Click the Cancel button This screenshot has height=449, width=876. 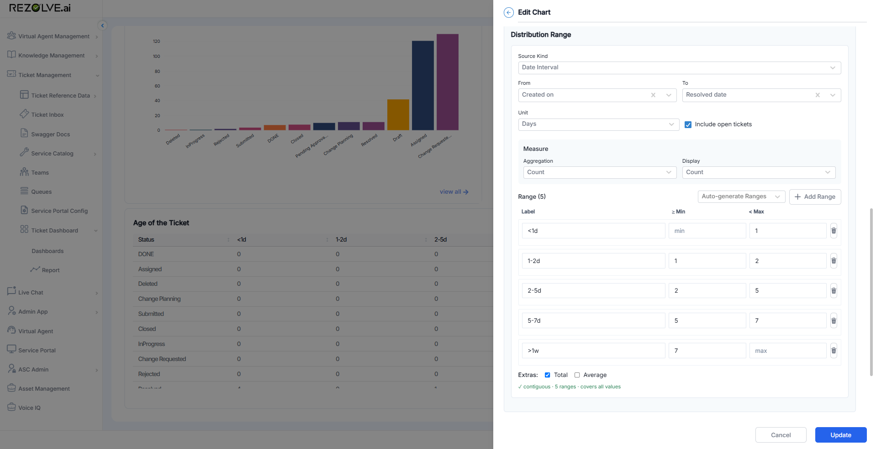pos(781,435)
